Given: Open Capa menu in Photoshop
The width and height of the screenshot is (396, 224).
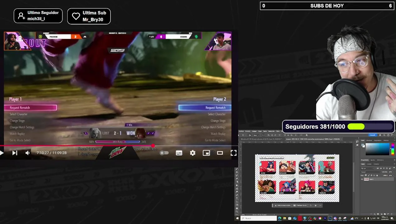Looking at the screenshot, I should (260, 131).
